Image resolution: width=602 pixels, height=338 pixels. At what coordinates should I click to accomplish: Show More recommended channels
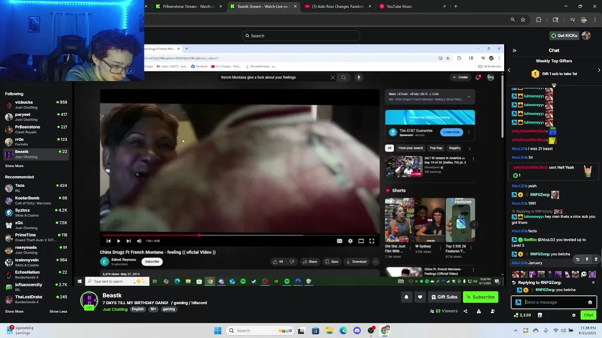click(x=14, y=311)
